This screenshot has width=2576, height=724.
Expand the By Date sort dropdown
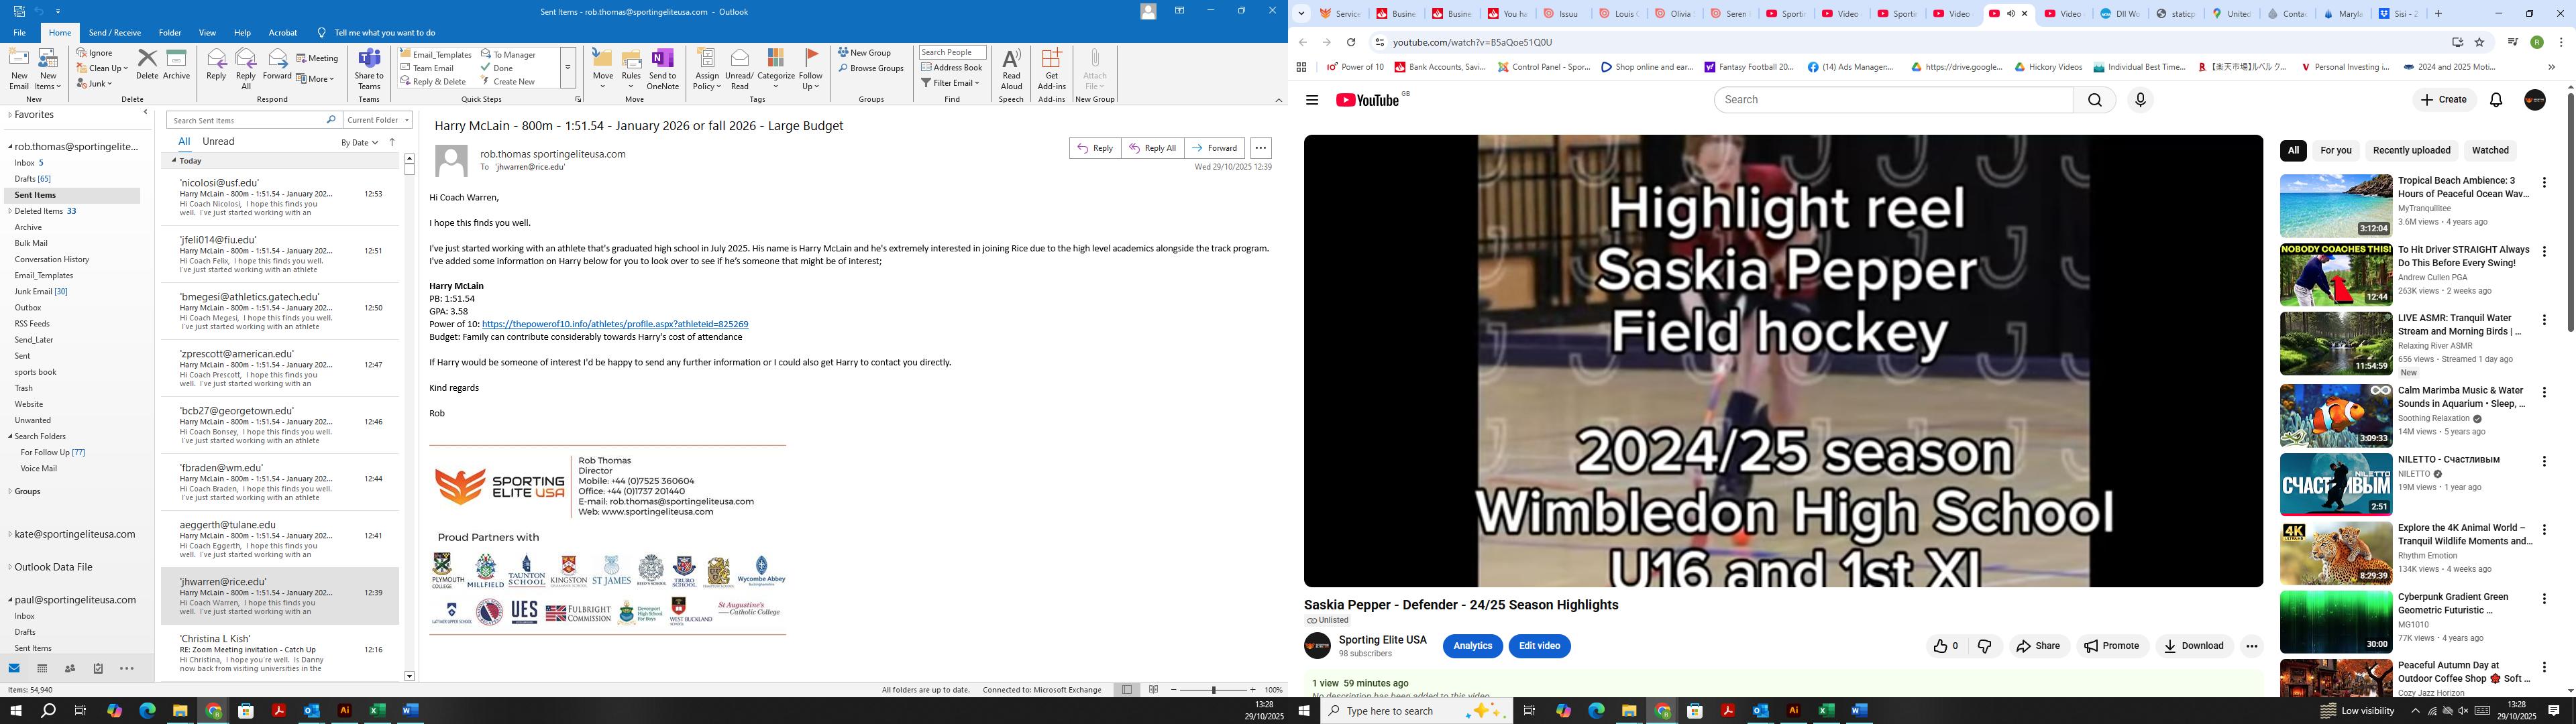tap(359, 143)
